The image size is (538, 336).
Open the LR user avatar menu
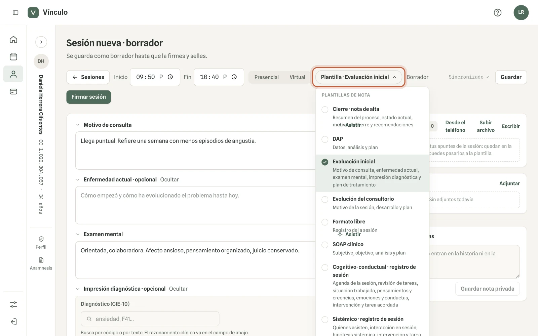[521, 12]
